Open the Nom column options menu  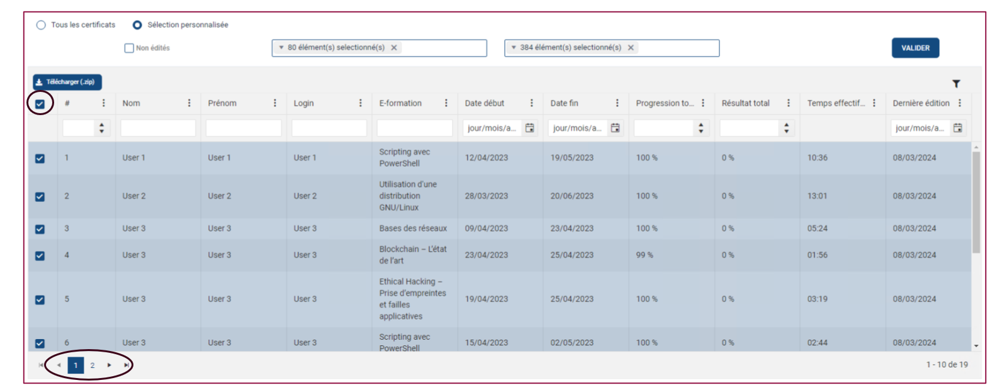point(189,103)
